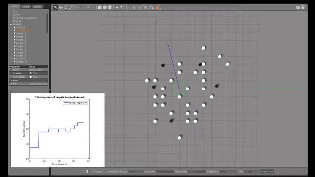Click the undo arrow in the toolbar
This screenshot has width=315, height=177.
(x=78, y=8)
